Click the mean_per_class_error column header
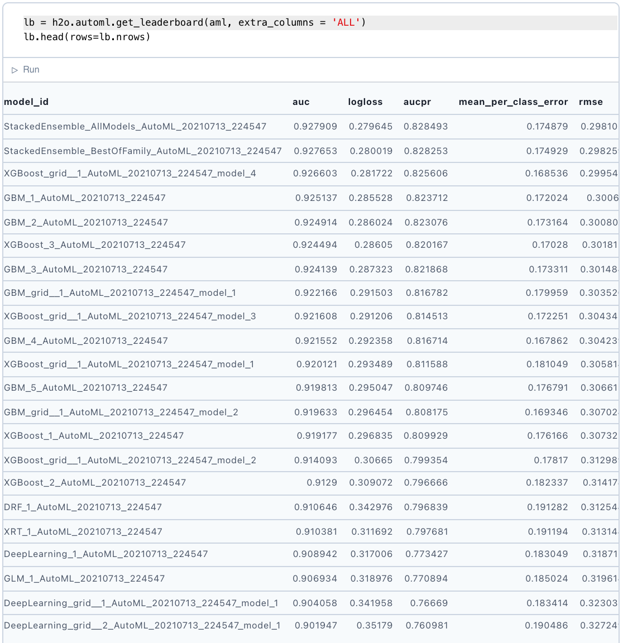The height and width of the screenshot is (643, 623). click(x=513, y=102)
